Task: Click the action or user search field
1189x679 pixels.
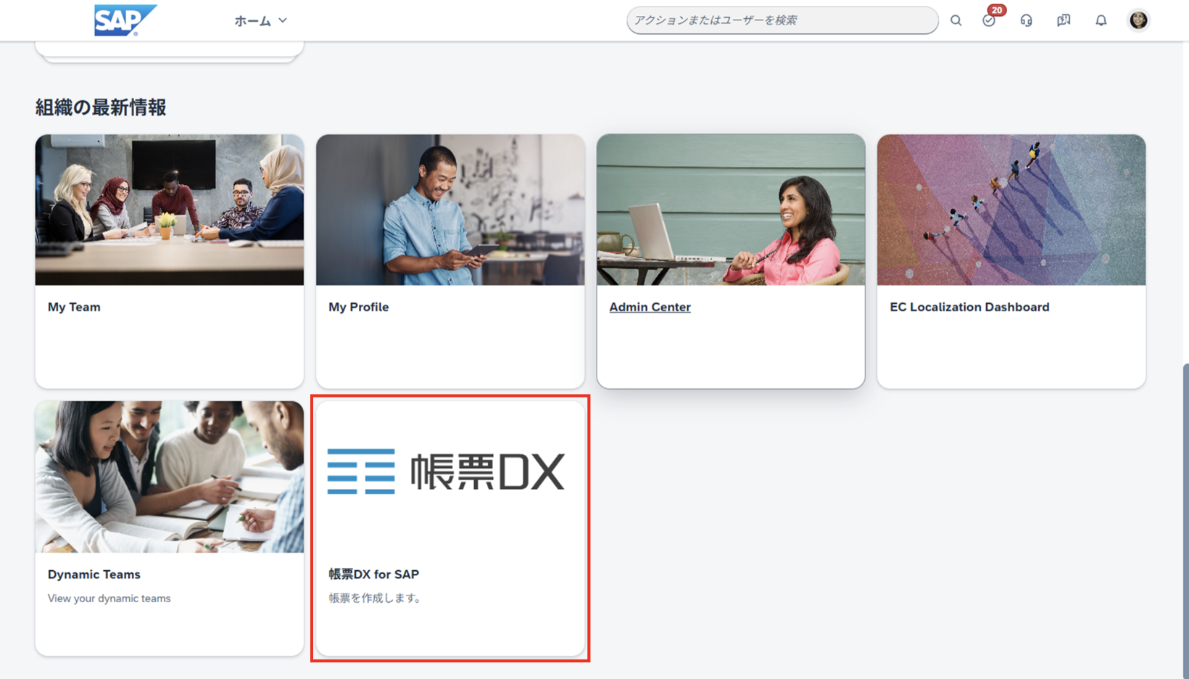Action: [782, 20]
